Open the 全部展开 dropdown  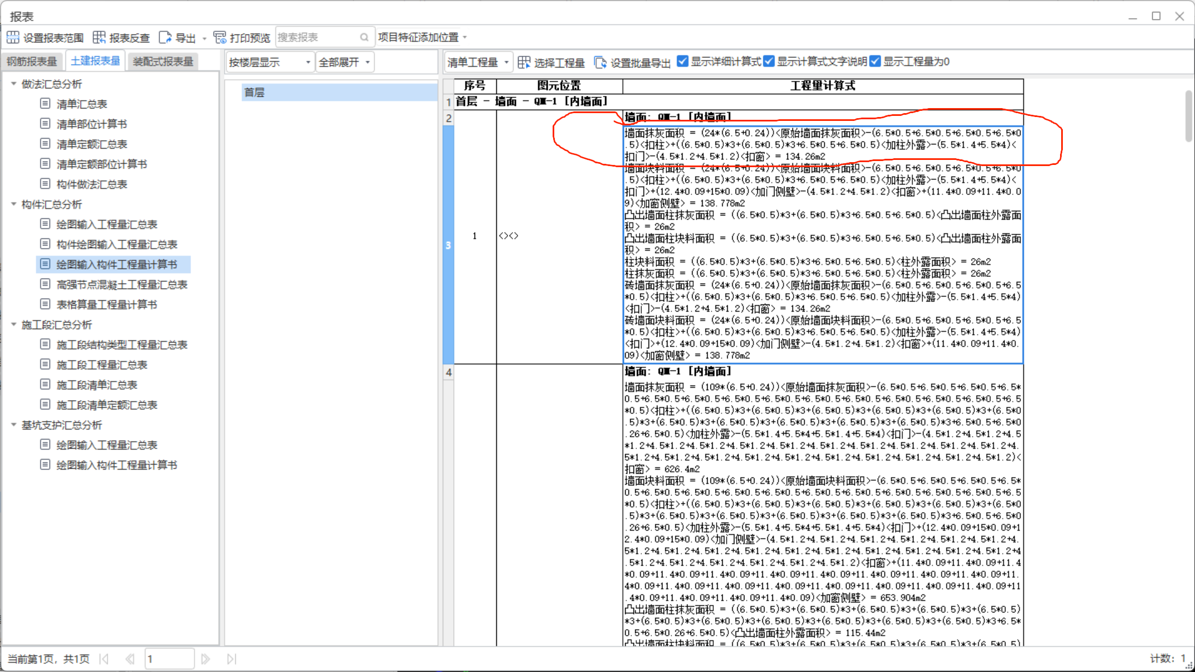pos(345,62)
